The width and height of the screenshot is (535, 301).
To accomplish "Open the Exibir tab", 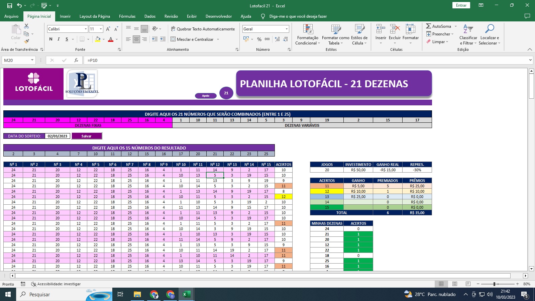I will pos(192,16).
